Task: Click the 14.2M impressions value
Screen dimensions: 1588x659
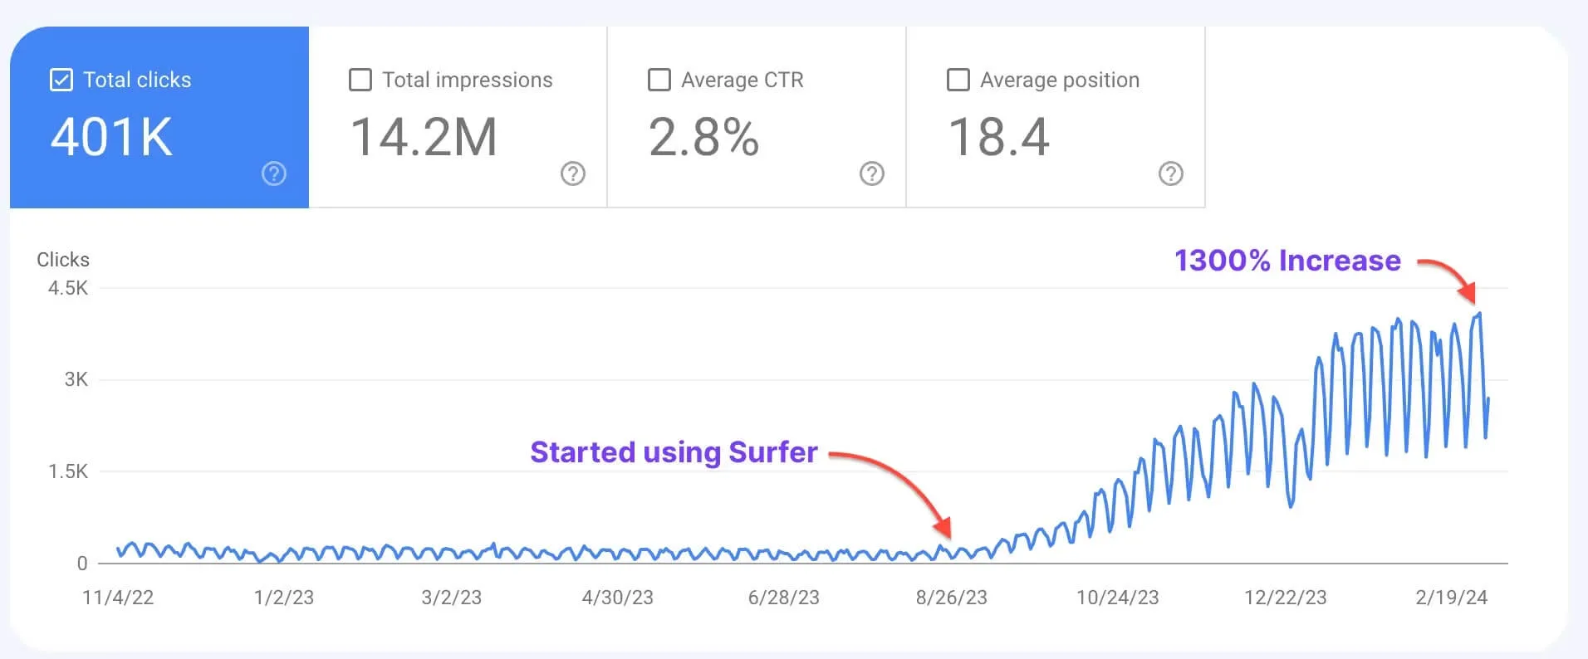Action: tap(424, 137)
